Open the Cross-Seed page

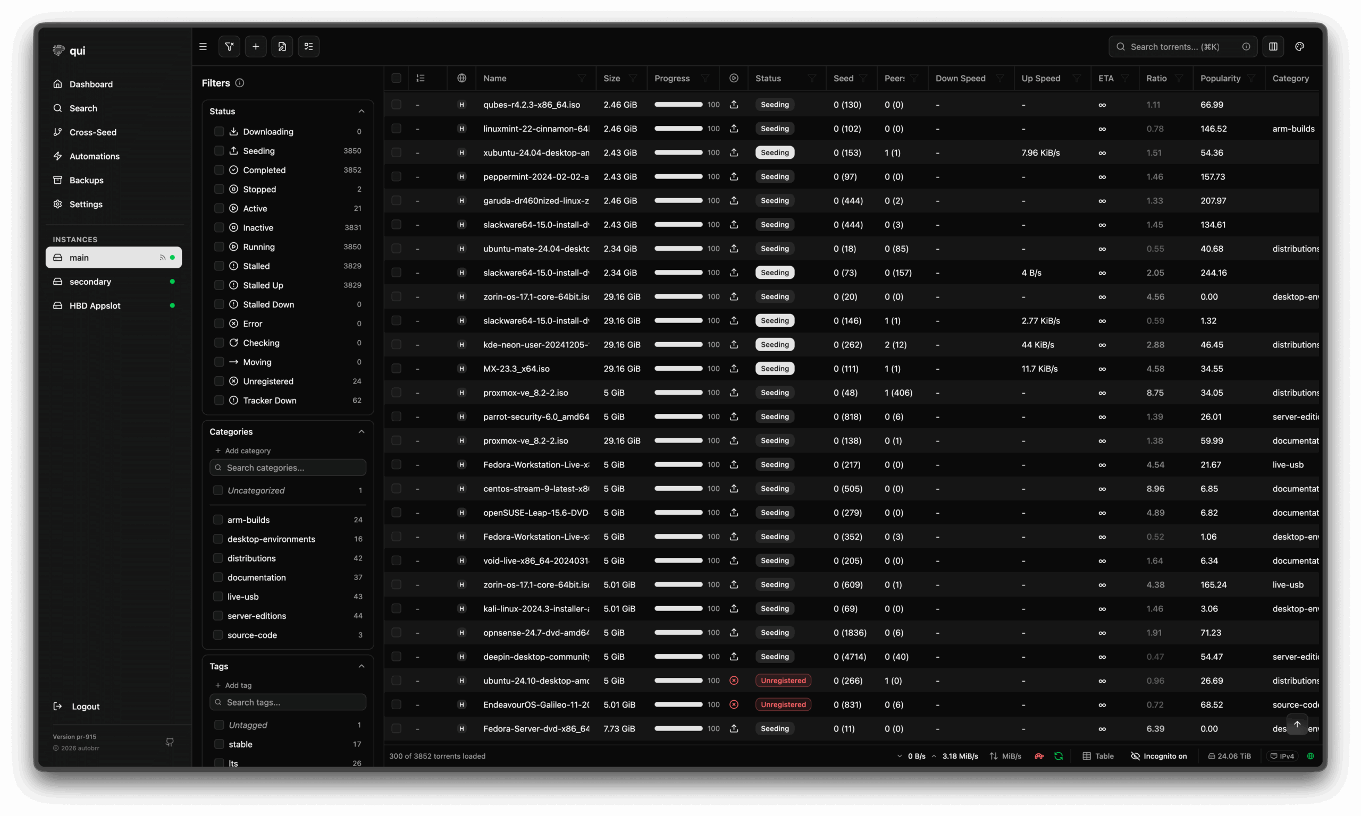point(93,132)
